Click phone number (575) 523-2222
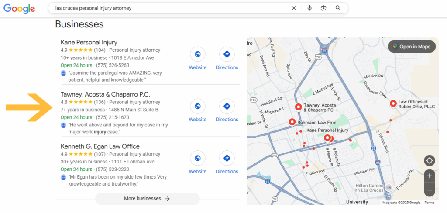 [113, 169]
